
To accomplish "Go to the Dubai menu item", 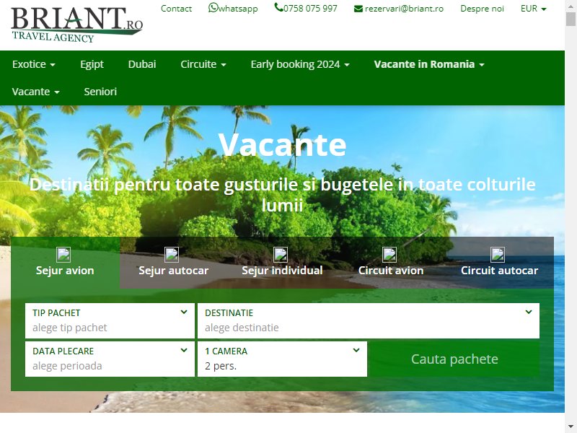I will click(x=142, y=64).
